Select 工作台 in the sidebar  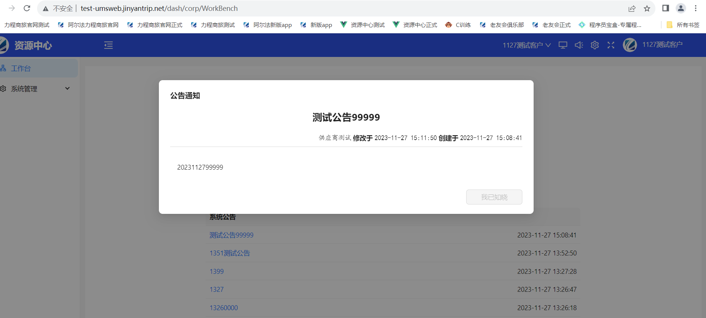(x=39, y=68)
